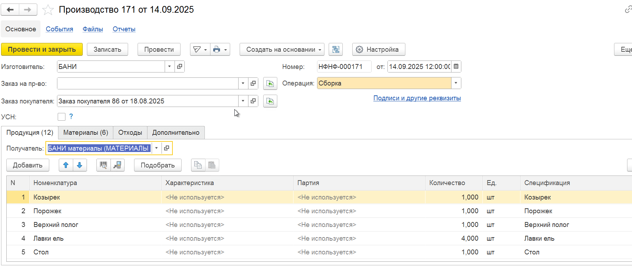
Task: Toggle the УСН checkbox
Action: (x=62, y=117)
